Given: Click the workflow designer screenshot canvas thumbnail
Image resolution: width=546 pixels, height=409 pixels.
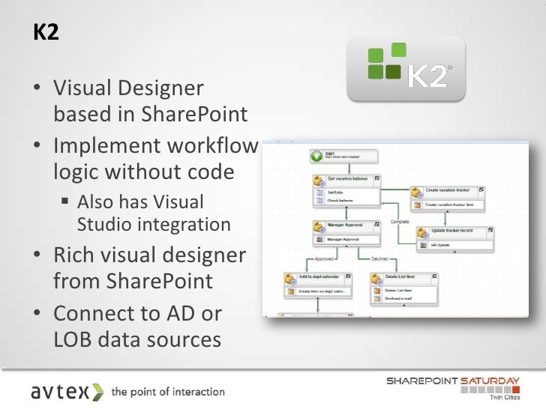Looking at the screenshot, I should click(395, 229).
